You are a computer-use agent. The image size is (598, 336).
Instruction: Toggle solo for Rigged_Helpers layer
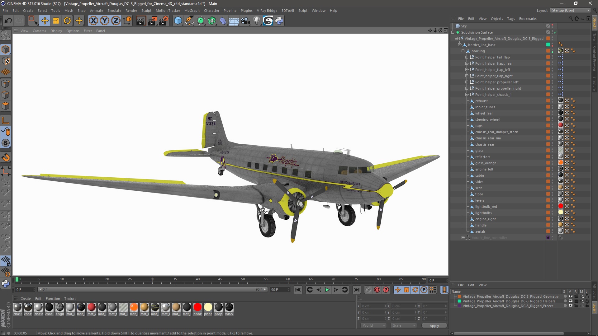[565, 301]
